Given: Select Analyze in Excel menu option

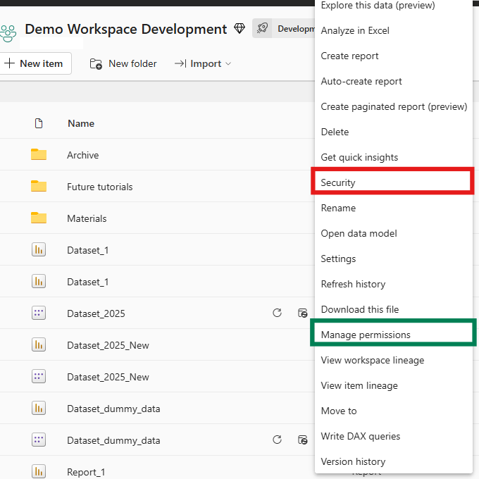Looking at the screenshot, I should (355, 30).
